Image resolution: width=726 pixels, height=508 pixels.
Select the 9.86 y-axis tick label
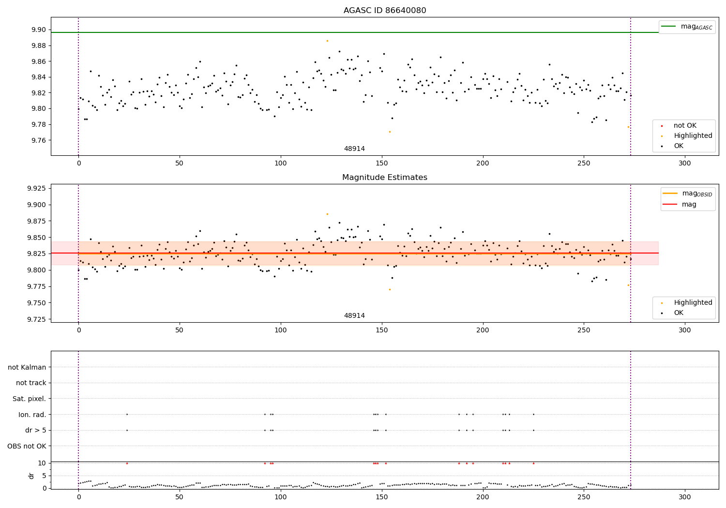(38, 61)
